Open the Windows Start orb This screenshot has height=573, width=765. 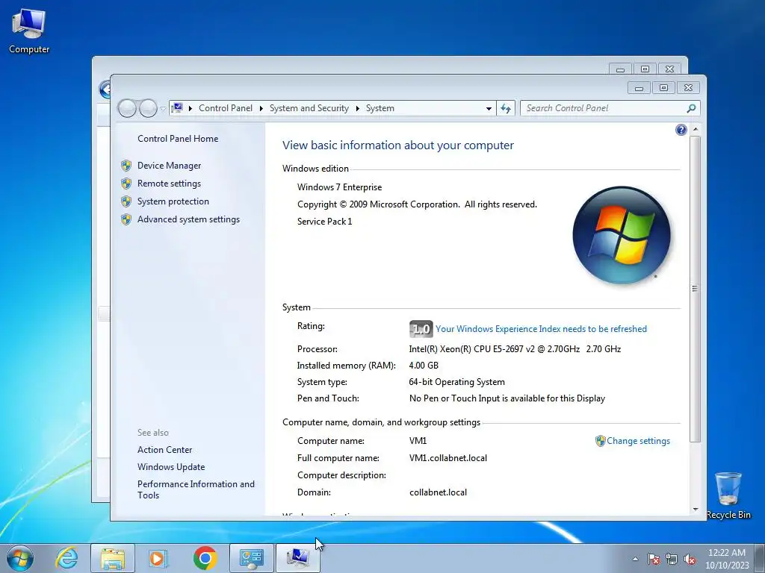(20, 558)
